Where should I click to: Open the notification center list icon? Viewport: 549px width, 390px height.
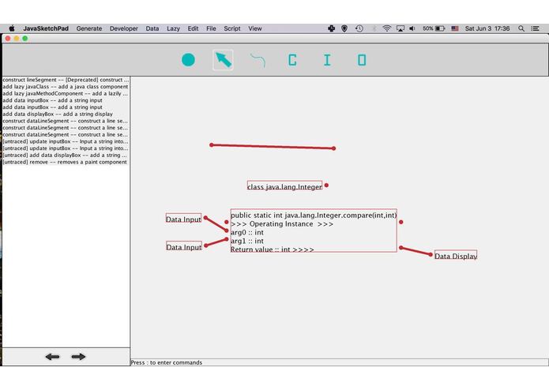(x=535, y=28)
